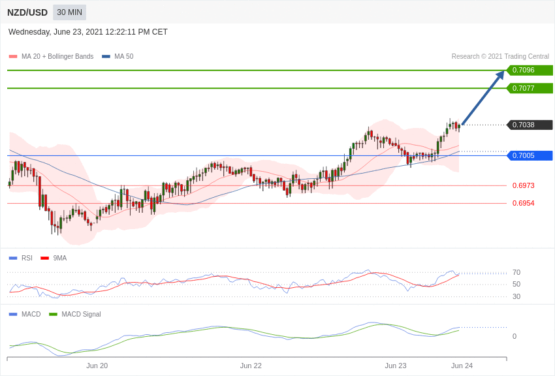The width and height of the screenshot is (555, 376).
Task: Select the 0.7096 green resistance price tag
Action: pos(530,70)
